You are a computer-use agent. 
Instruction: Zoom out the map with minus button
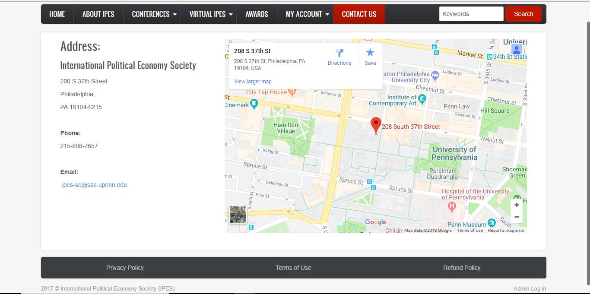coord(517,217)
